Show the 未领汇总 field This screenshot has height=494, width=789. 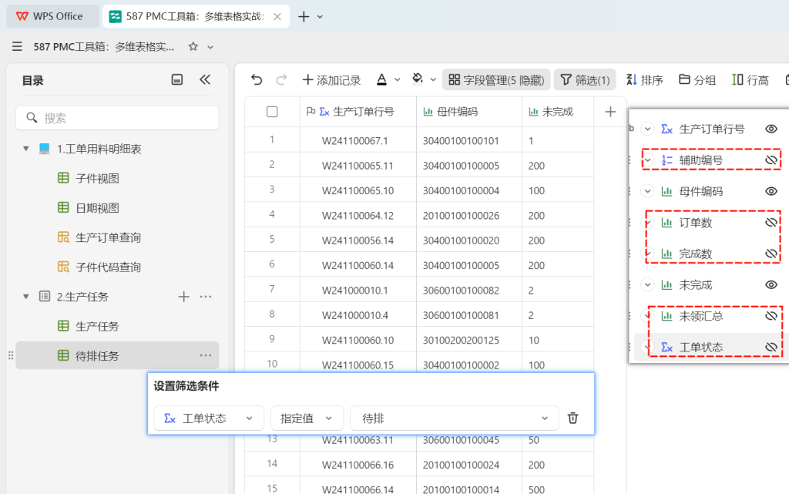click(x=771, y=317)
